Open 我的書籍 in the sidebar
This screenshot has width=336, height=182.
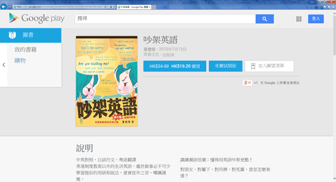coord(26,50)
